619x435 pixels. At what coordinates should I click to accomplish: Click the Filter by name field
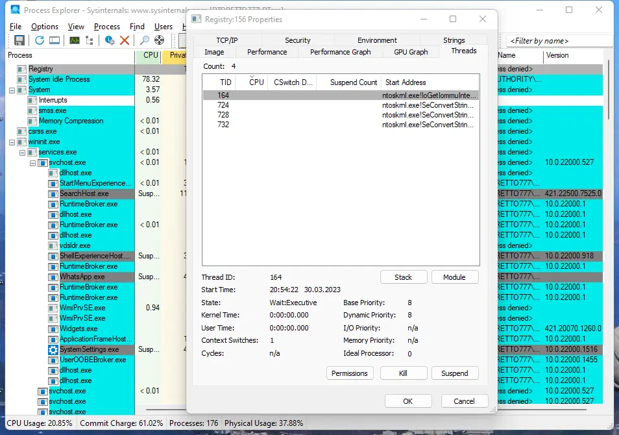(x=561, y=41)
